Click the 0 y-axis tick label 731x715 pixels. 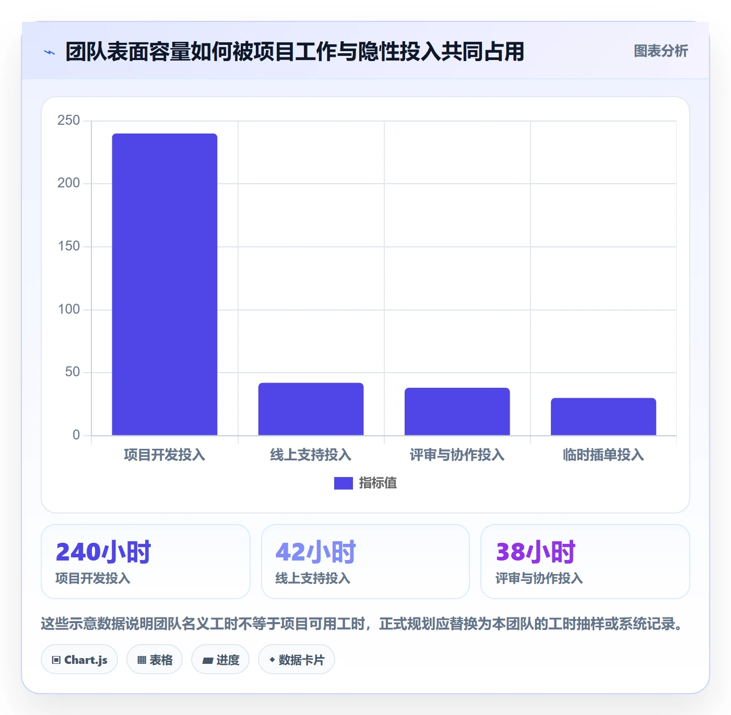click(76, 435)
